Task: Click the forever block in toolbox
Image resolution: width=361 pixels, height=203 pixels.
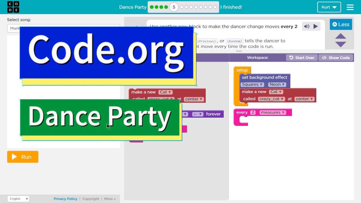Action: tap(213, 114)
